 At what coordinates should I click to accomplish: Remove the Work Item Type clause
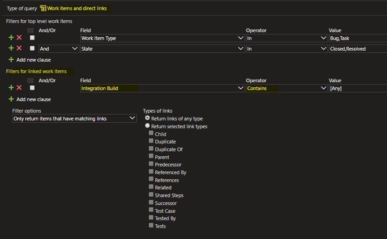point(19,38)
